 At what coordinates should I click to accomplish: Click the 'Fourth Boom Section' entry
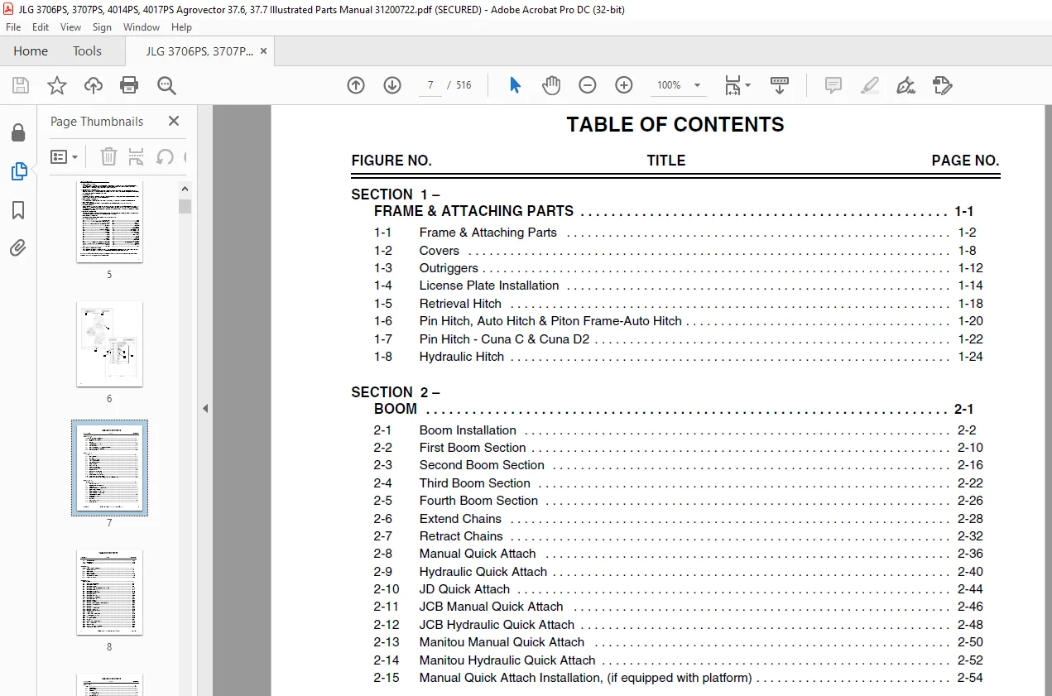coord(478,501)
